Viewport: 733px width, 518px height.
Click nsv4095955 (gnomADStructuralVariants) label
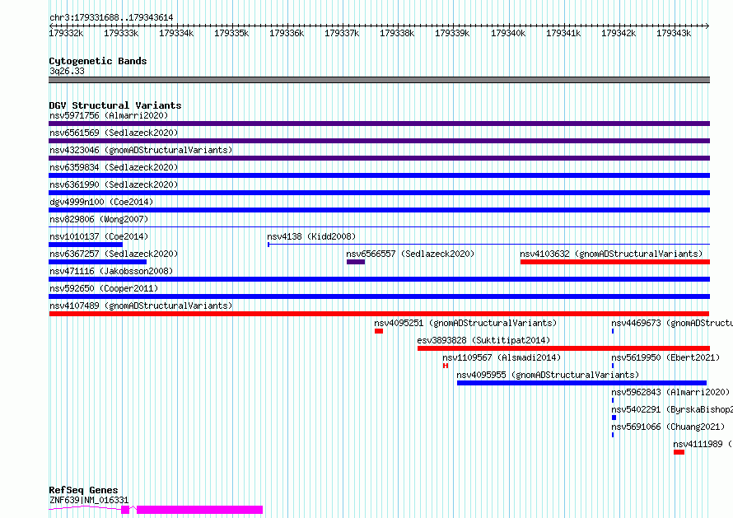point(548,375)
